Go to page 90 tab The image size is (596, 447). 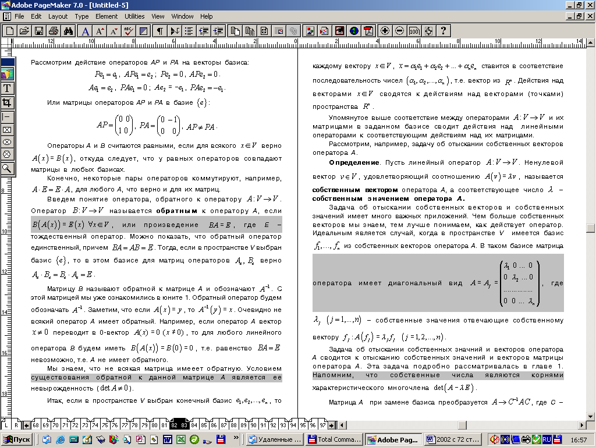pyautogui.click(x=254, y=425)
